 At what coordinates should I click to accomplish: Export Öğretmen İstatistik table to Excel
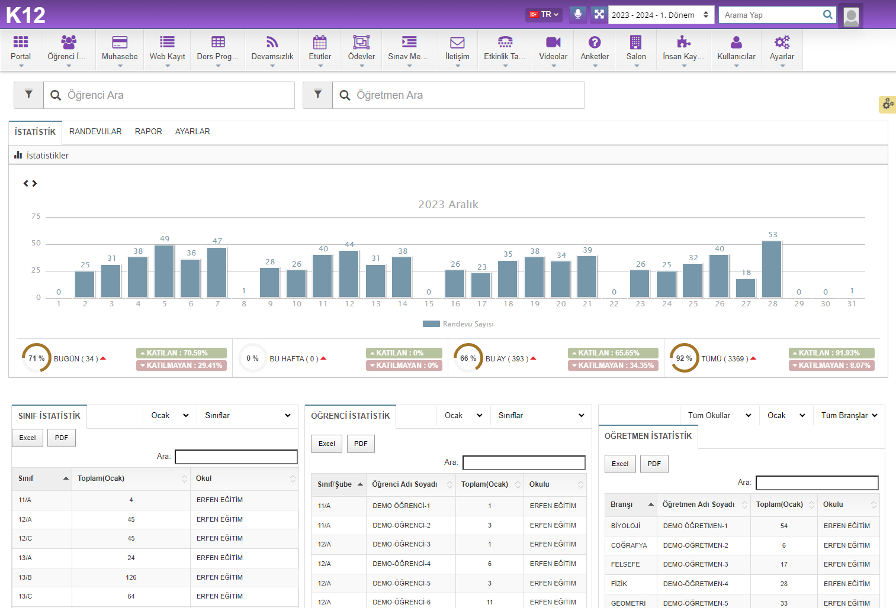pyautogui.click(x=620, y=464)
